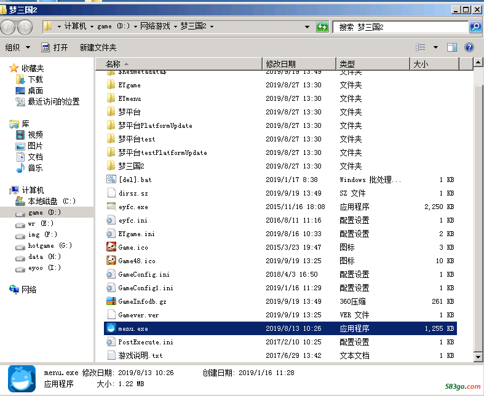Select the PostExecute.ini file
This screenshot has width=484, height=396.
tap(280, 342)
